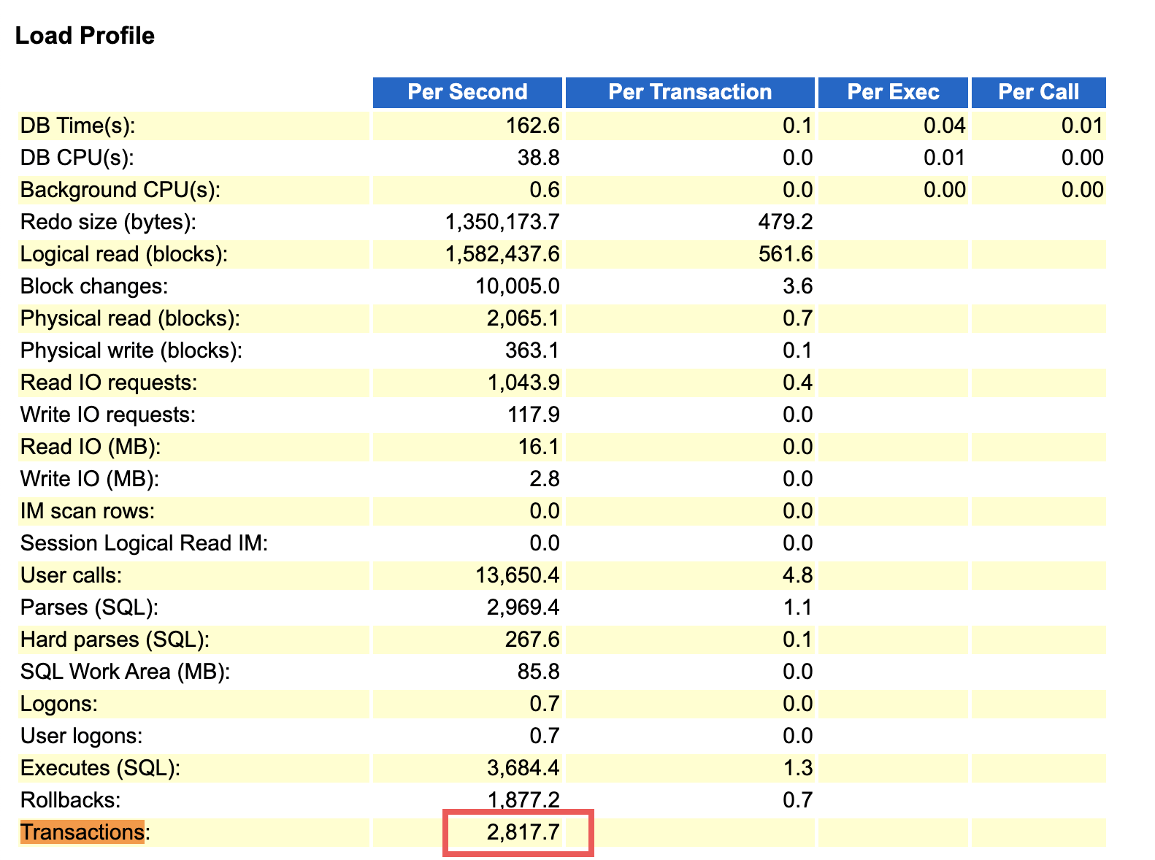
Task: Click the Per Call column header
Action: click(x=1038, y=92)
